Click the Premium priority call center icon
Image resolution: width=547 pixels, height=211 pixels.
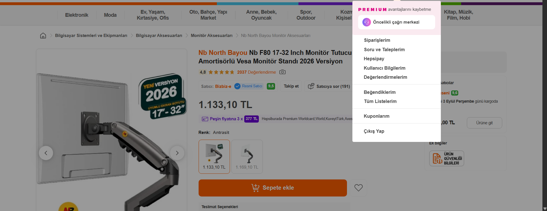point(367,22)
